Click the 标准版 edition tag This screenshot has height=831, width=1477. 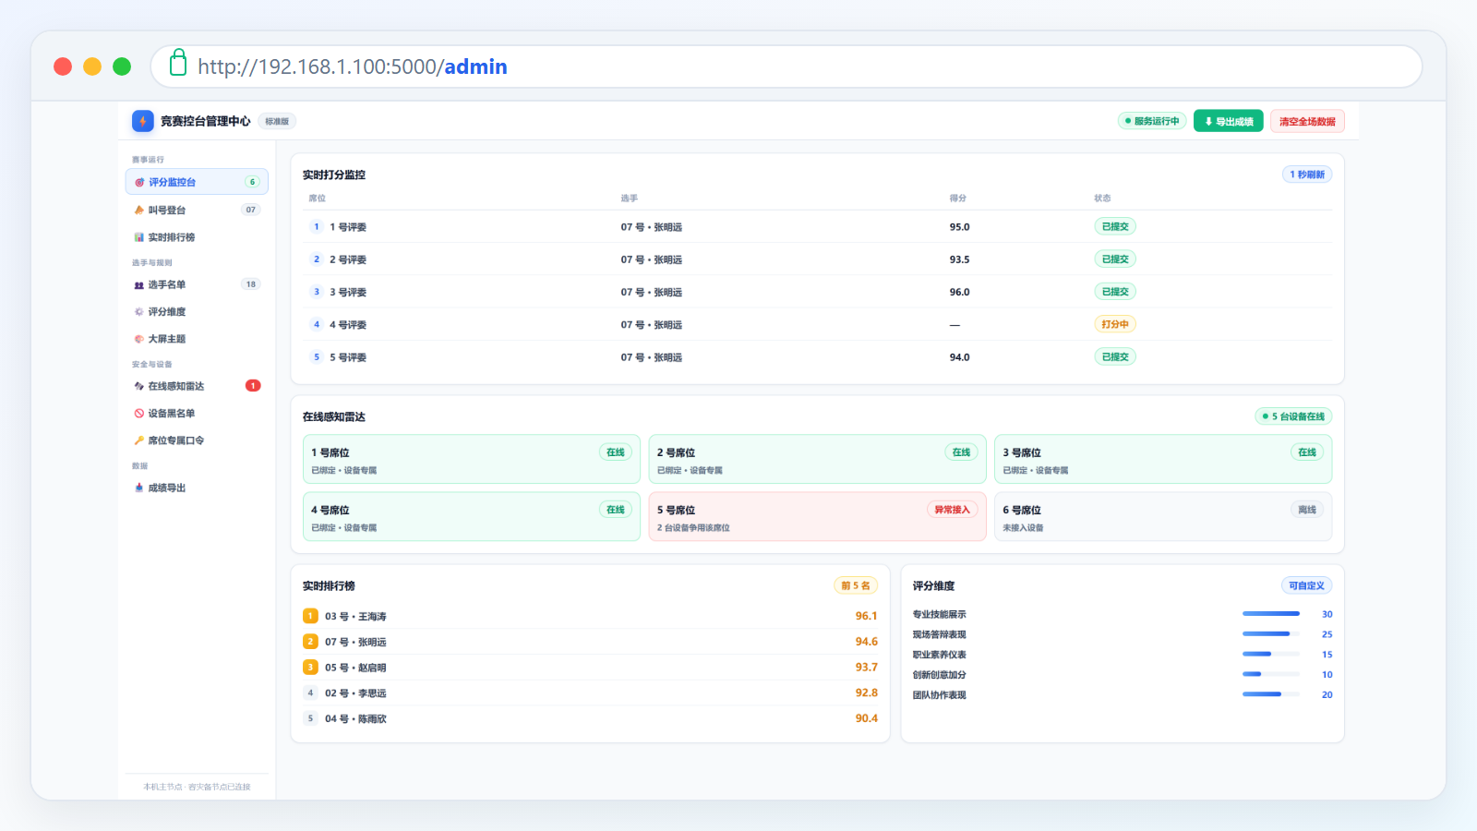click(277, 121)
